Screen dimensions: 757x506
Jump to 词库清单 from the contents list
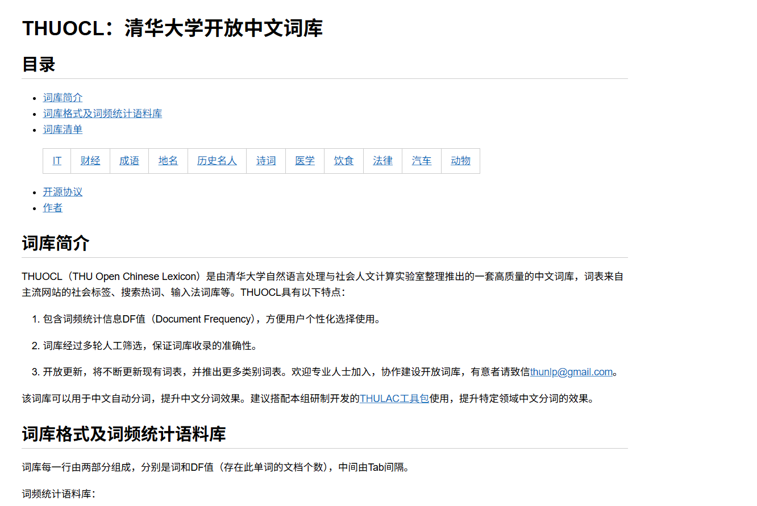point(63,129)
